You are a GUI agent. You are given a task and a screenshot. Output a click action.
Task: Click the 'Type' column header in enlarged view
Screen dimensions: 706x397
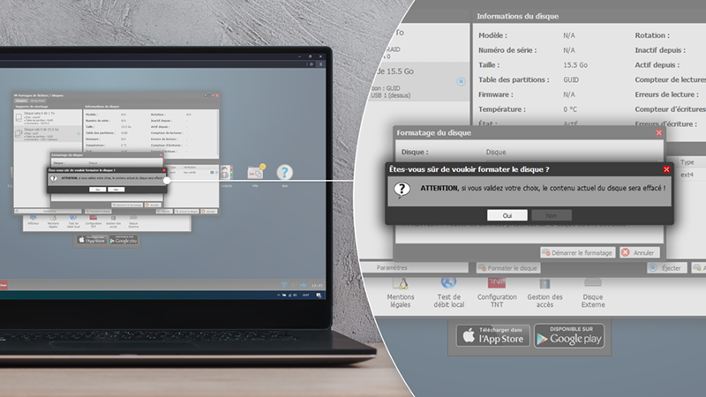(687, 162)
